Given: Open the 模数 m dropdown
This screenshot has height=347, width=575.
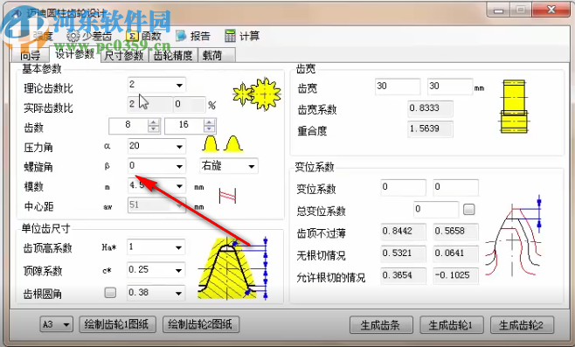Looking at the screenshot, I should coord(179,186).
